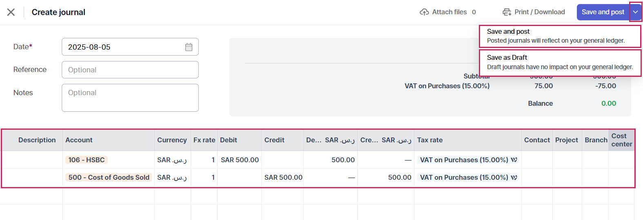Click the SAR 500.00 debit cell

point(240,160)
